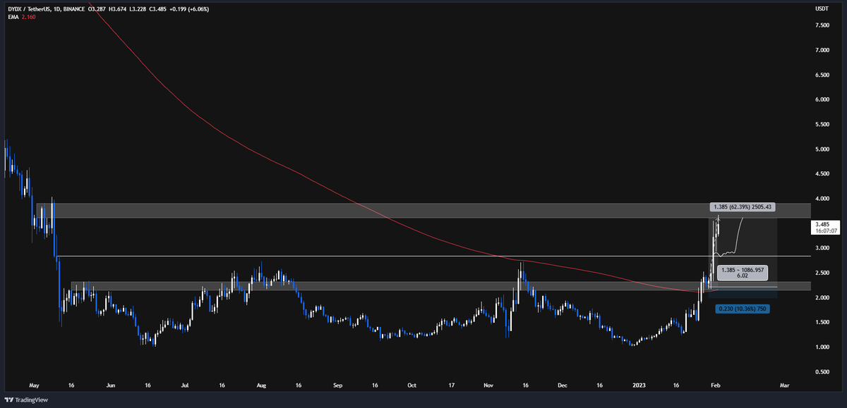
Task: Click the 5.000 price axis label
Action: 821,149
